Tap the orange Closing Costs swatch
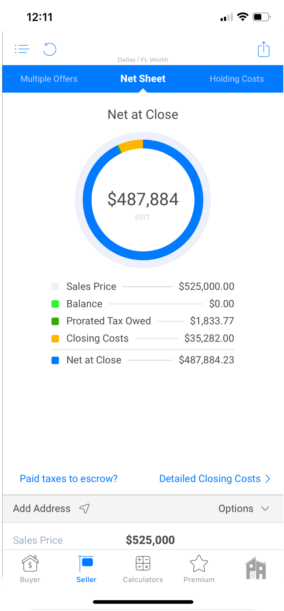Viewport: 284px width, 611px height. [55, 339]
